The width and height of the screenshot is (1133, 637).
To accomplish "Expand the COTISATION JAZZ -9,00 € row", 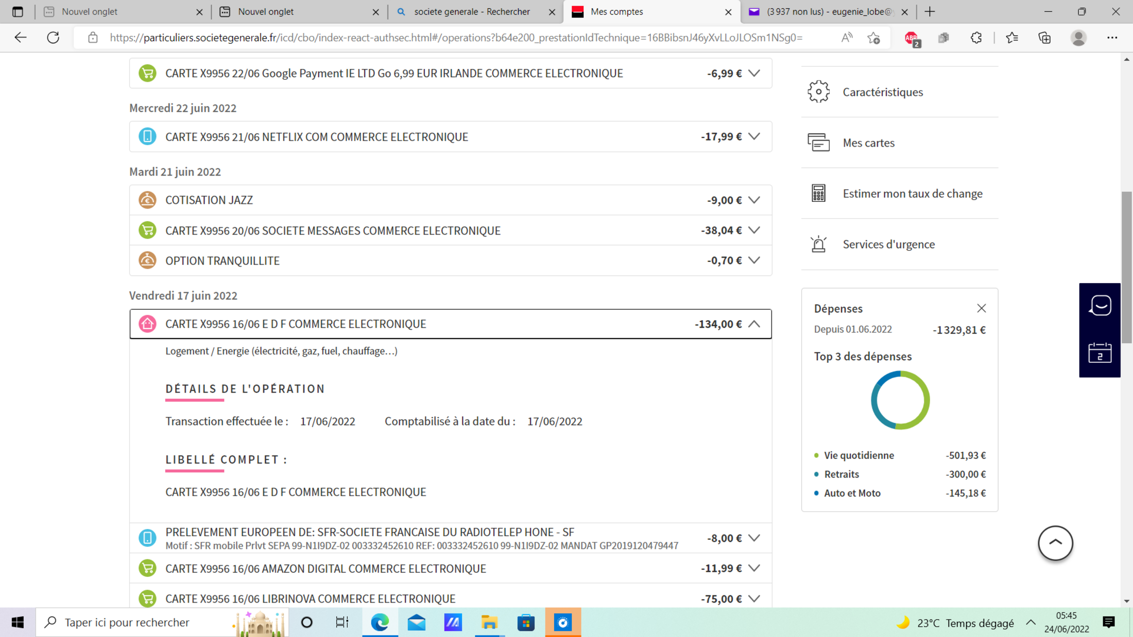I will [x=754, y=200].
